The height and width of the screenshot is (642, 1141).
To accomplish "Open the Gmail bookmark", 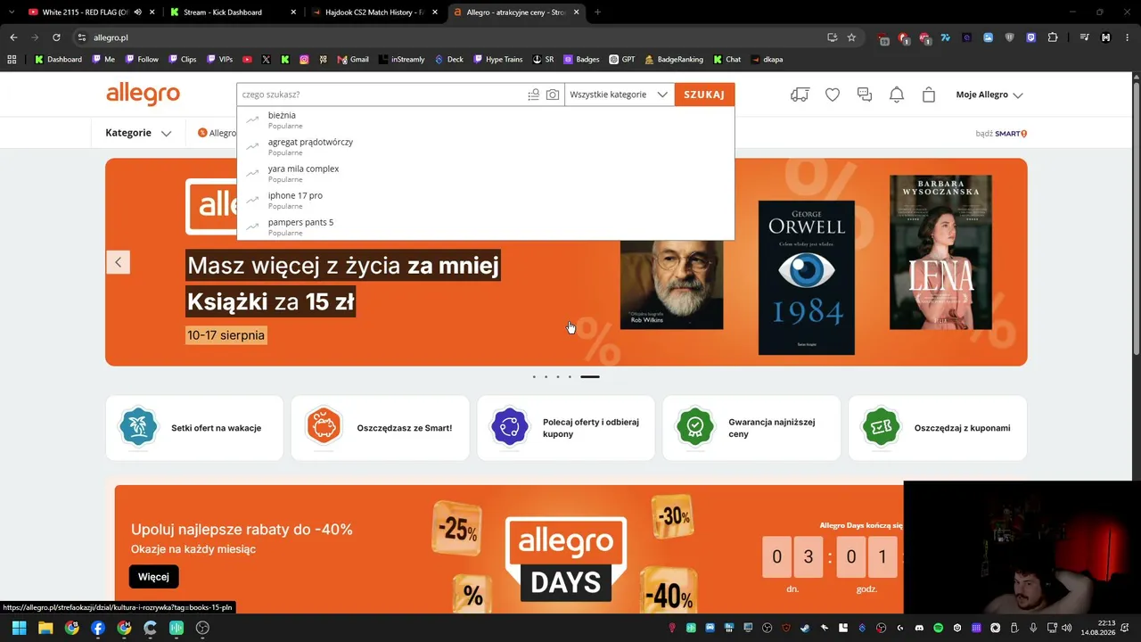I will point(353,60).
